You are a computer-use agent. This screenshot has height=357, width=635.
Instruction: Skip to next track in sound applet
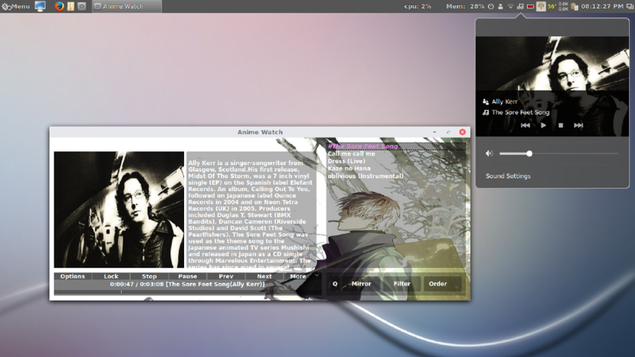click(x=579, y=125)
